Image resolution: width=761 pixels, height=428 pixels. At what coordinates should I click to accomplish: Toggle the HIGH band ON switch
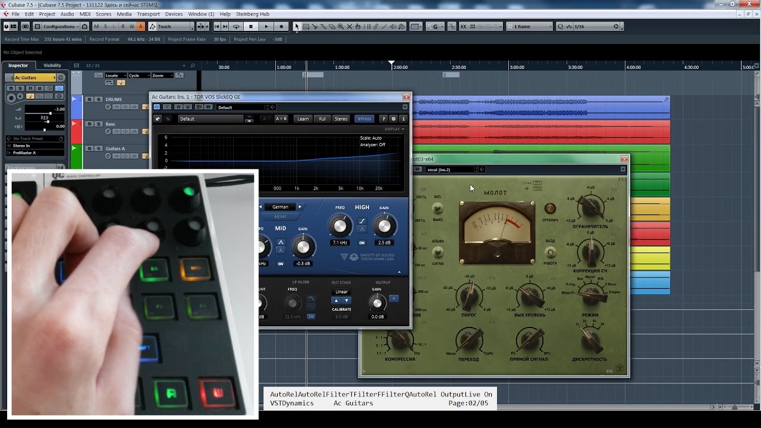361,243
